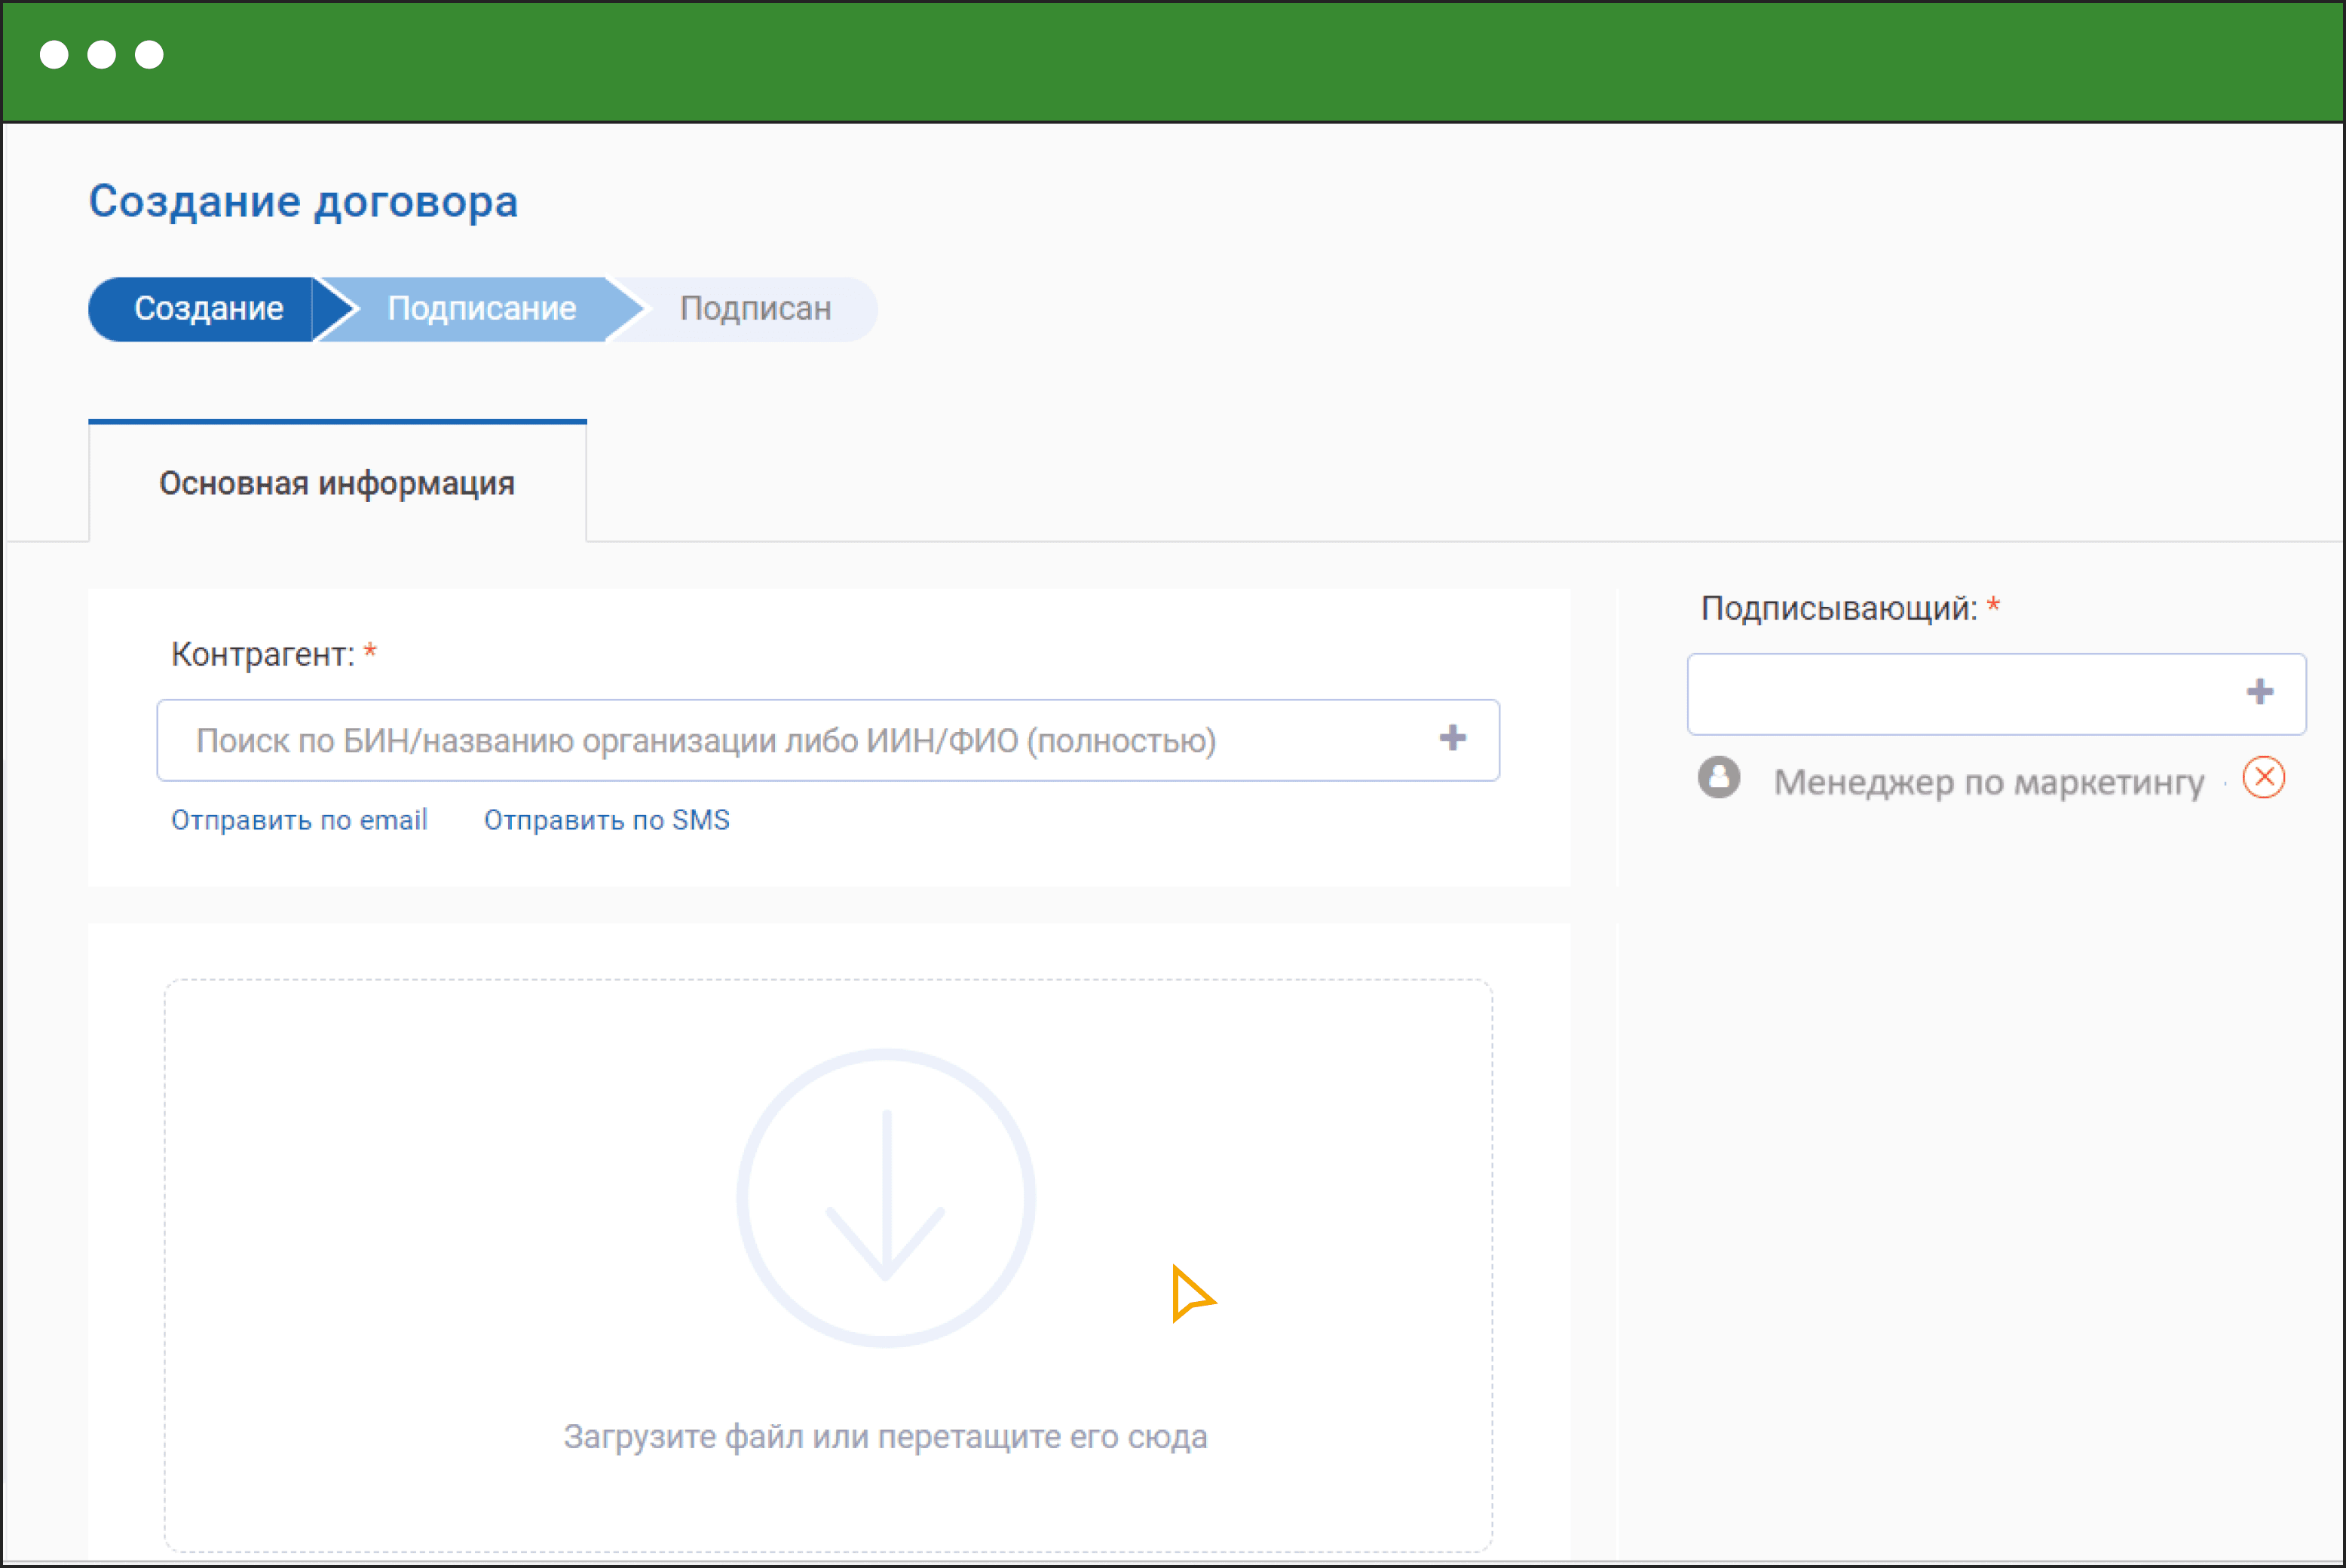The height and width of the screenshot is (1568, 2346).
Task: Click the second white window dot
Action: pyautogui.click(x=101, y=54)
